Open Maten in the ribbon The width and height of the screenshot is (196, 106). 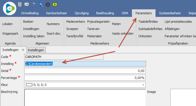pos(116,24)
